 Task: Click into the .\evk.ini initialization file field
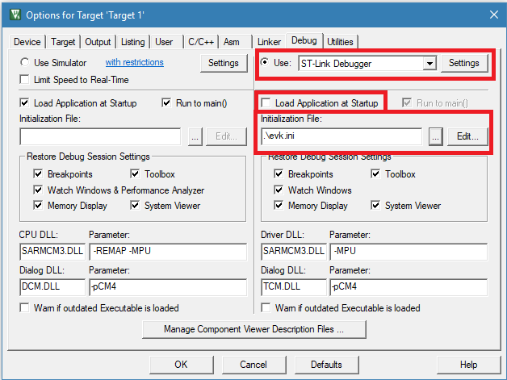click(342, 136)
